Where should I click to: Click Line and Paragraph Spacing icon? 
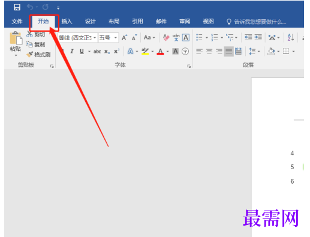click(x=252, y=52)
